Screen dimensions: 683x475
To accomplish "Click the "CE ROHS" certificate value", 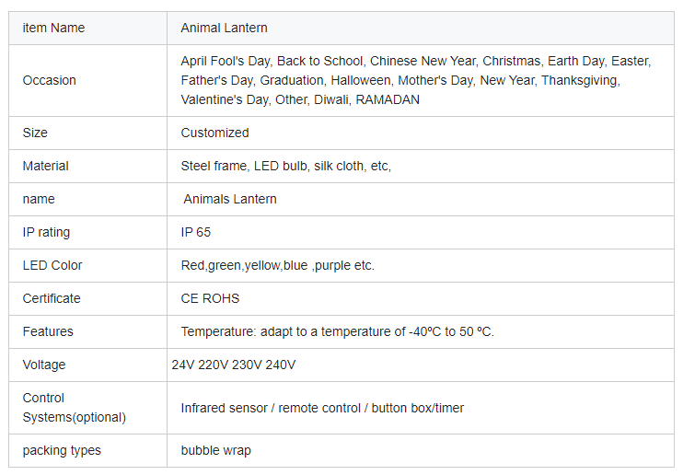I will 208,298.
